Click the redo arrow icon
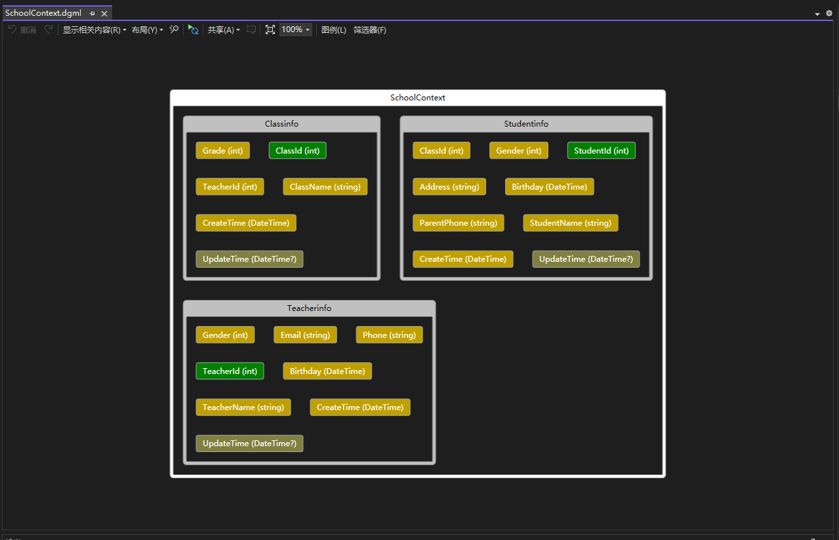 tap(49, 30)
